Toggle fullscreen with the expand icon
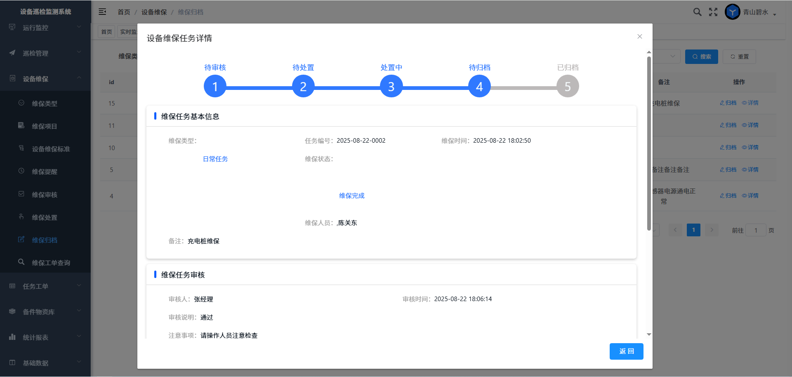The width and height of the screenshot is (792, 377). point(713,12)
